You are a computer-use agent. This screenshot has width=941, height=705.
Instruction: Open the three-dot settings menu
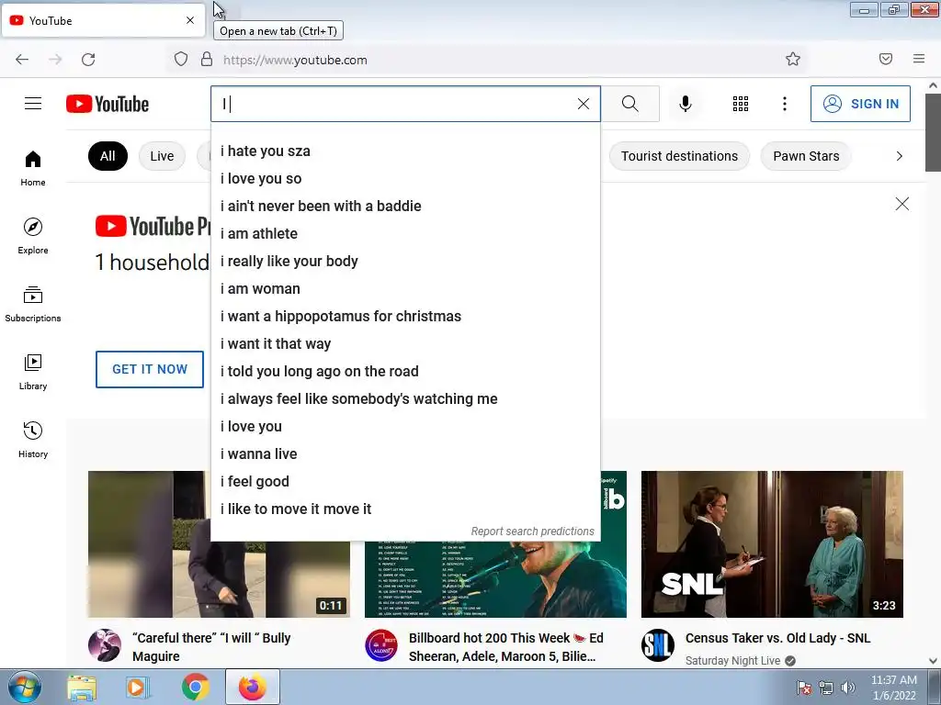tap(785, 104)
